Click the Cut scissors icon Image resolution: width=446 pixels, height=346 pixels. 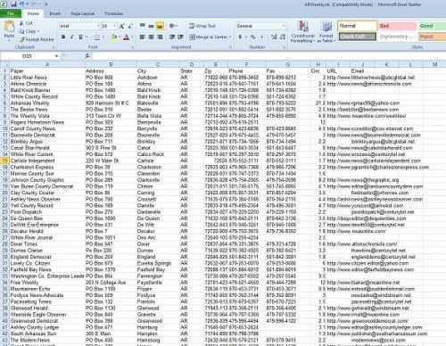coord(21,23)
